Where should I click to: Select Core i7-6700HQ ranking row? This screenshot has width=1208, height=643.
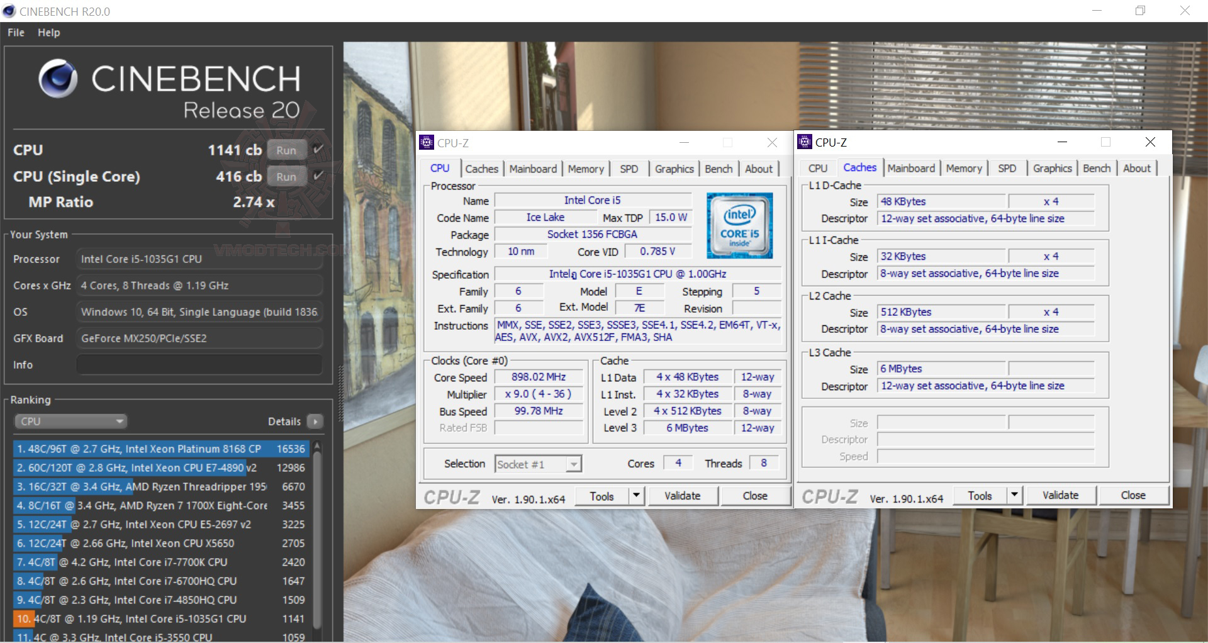(160, 581)
